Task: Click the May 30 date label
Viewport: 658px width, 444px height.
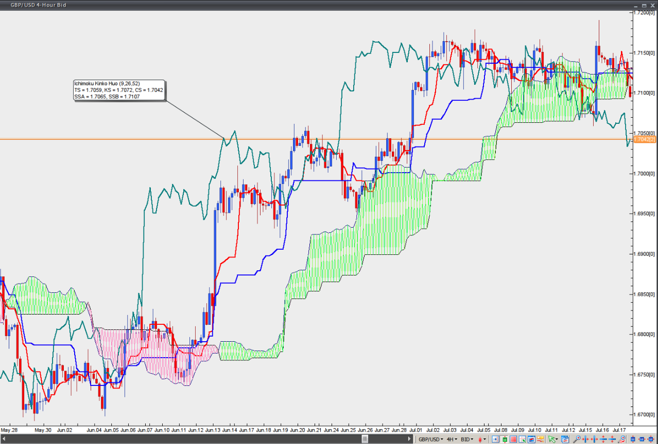Action: pyautogui.click(x=43, y=429)
